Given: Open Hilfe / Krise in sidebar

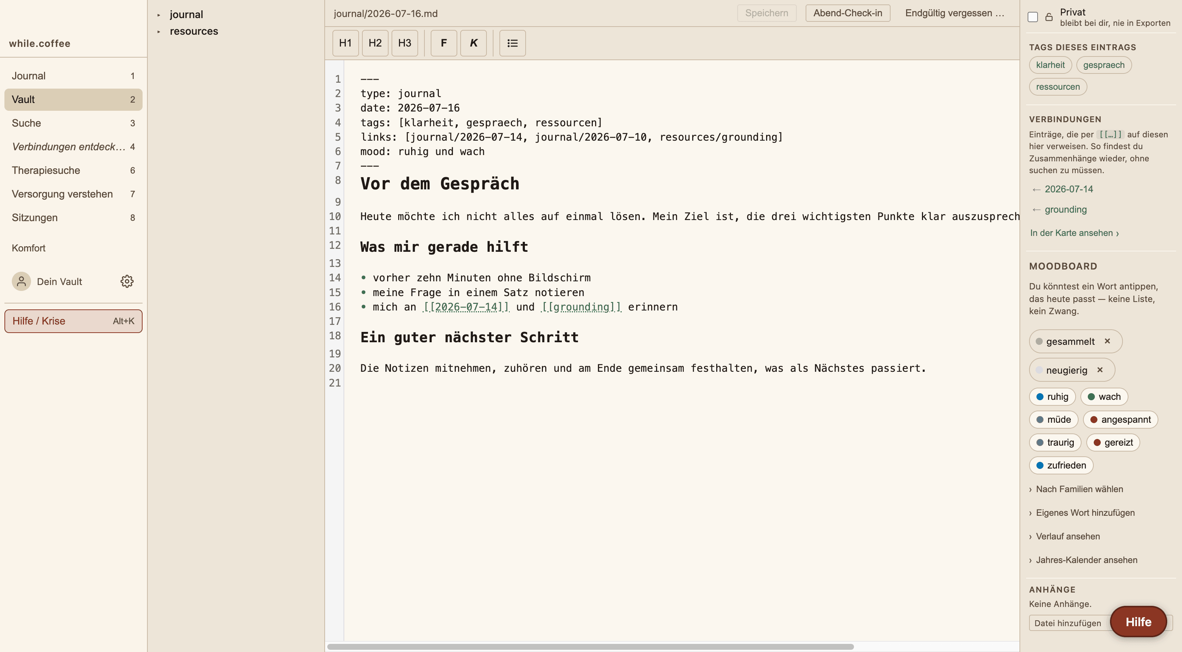Looking at the screenshot, I should (74, 321).
